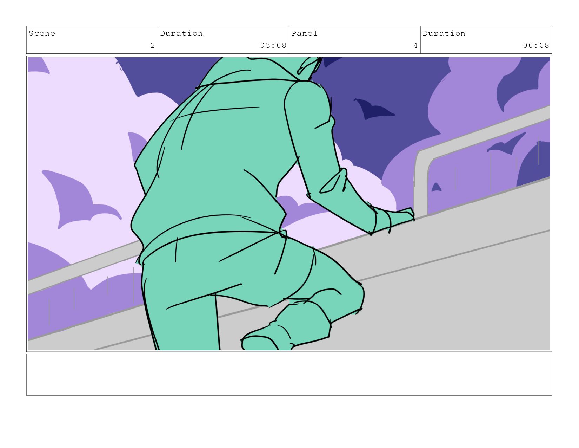Click the first Duration label beside Scene
The height and width of the screenshot is (448, 579).
(x=181, y=33)
